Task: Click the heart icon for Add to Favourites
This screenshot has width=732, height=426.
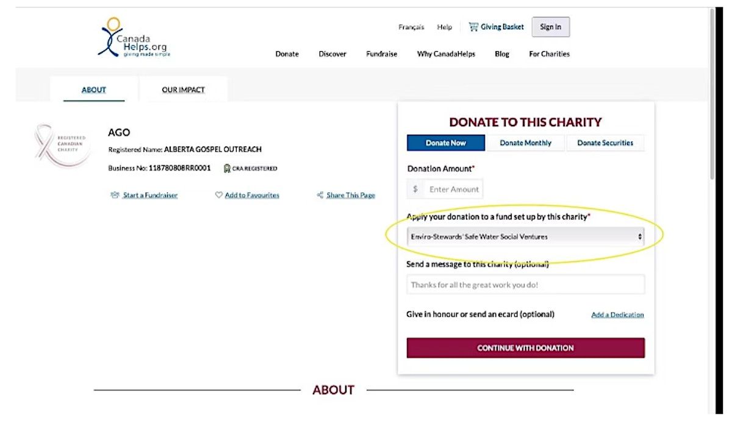Action: (x=218, y=196)
